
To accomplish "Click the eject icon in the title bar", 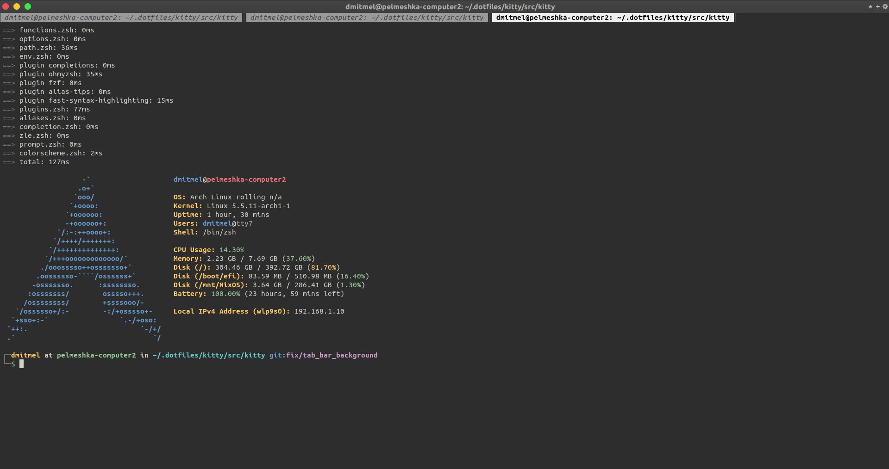I will 870,6.
